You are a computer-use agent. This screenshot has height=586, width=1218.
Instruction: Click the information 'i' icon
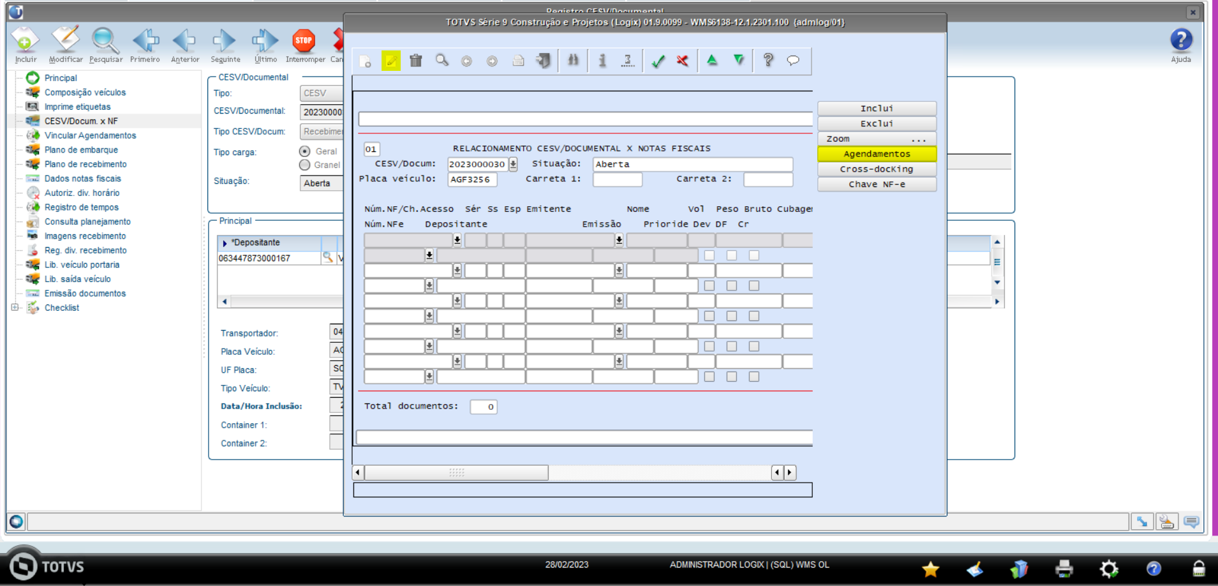pyautogui.click(x=602, y=61)
